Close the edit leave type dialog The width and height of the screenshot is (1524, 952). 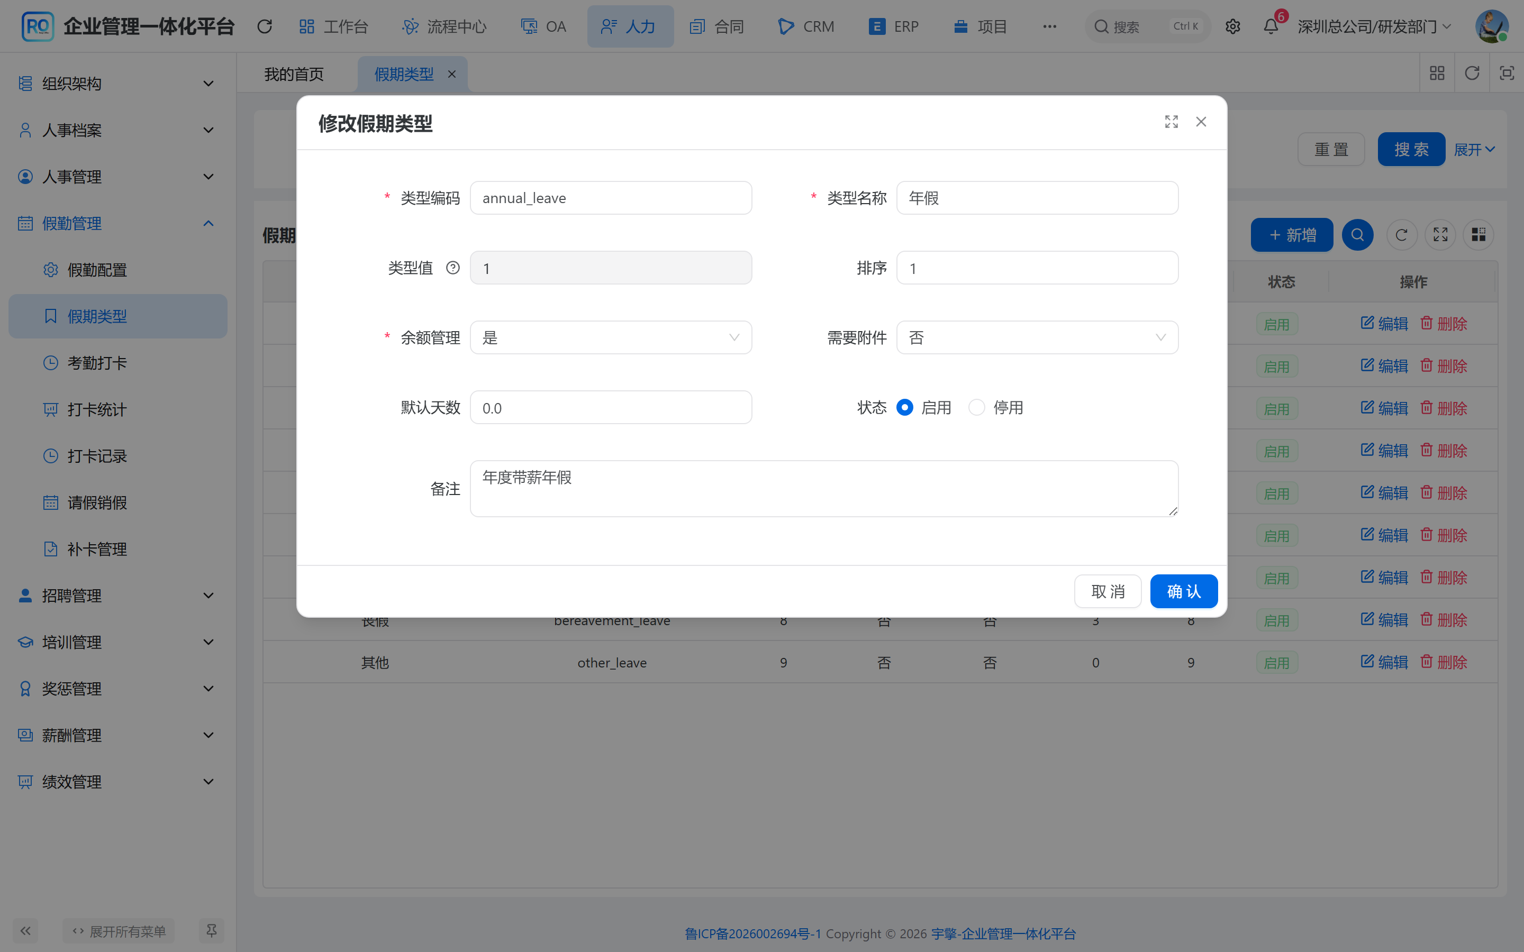tap(1201, 122)
